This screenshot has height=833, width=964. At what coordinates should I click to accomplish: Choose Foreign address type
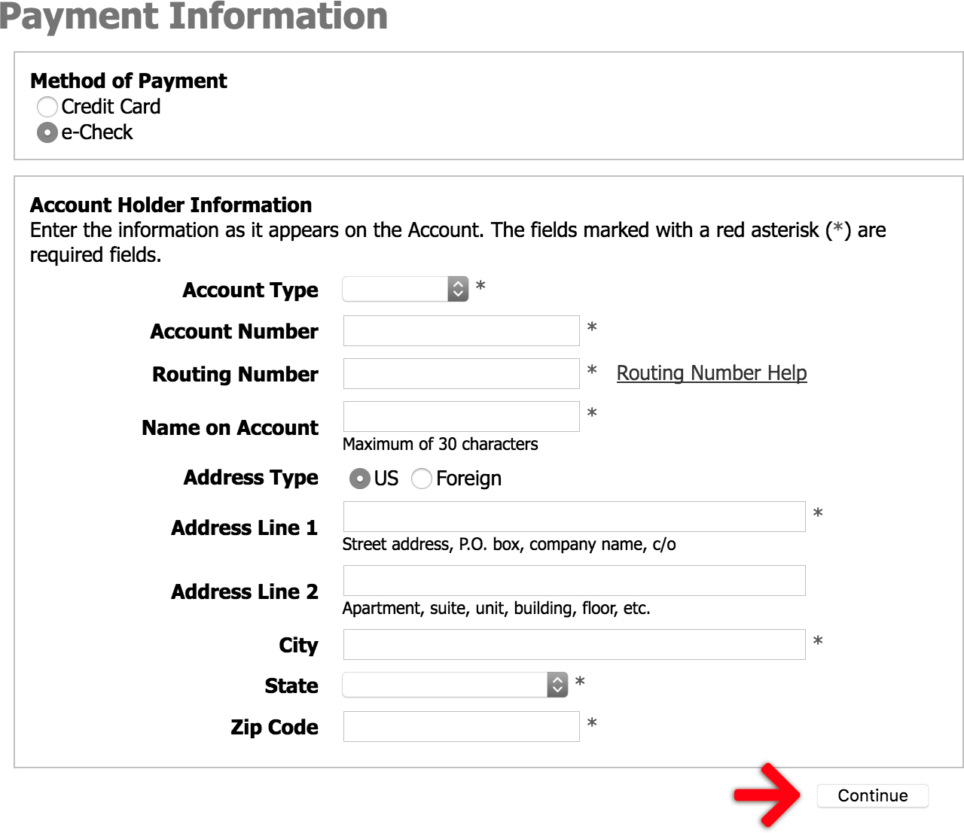tap(422, 479)
